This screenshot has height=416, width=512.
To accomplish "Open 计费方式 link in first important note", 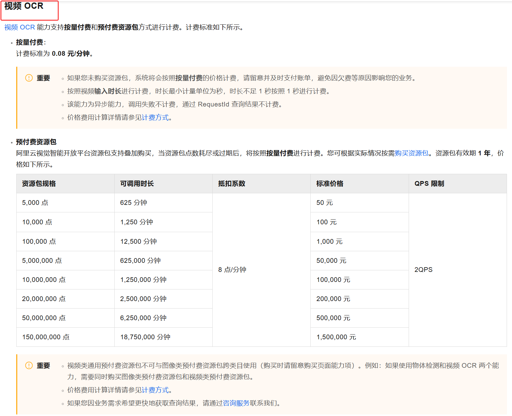I will [x=155, y=117].
